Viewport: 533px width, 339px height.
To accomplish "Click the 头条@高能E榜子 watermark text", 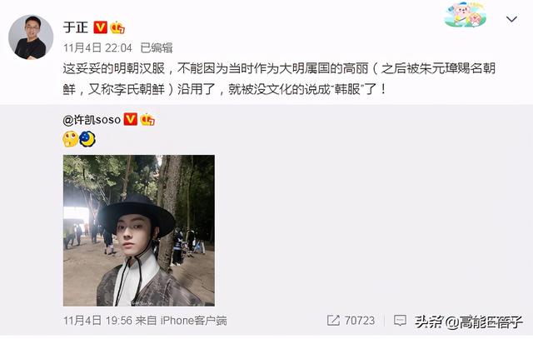I will 468,322.
